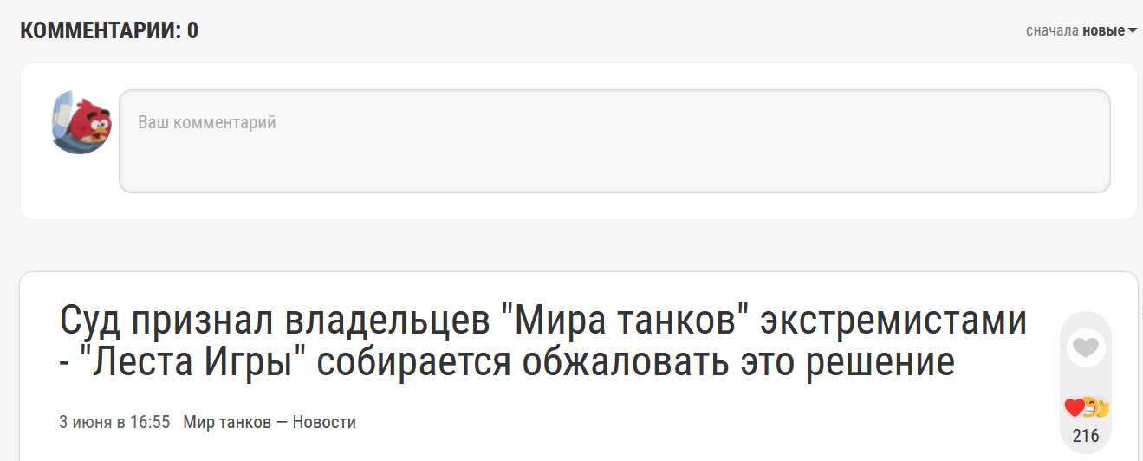Show the 216 reactions count
This screenshot has height=461, width=1143.
pyautogui.click(x=1086, y=436)
